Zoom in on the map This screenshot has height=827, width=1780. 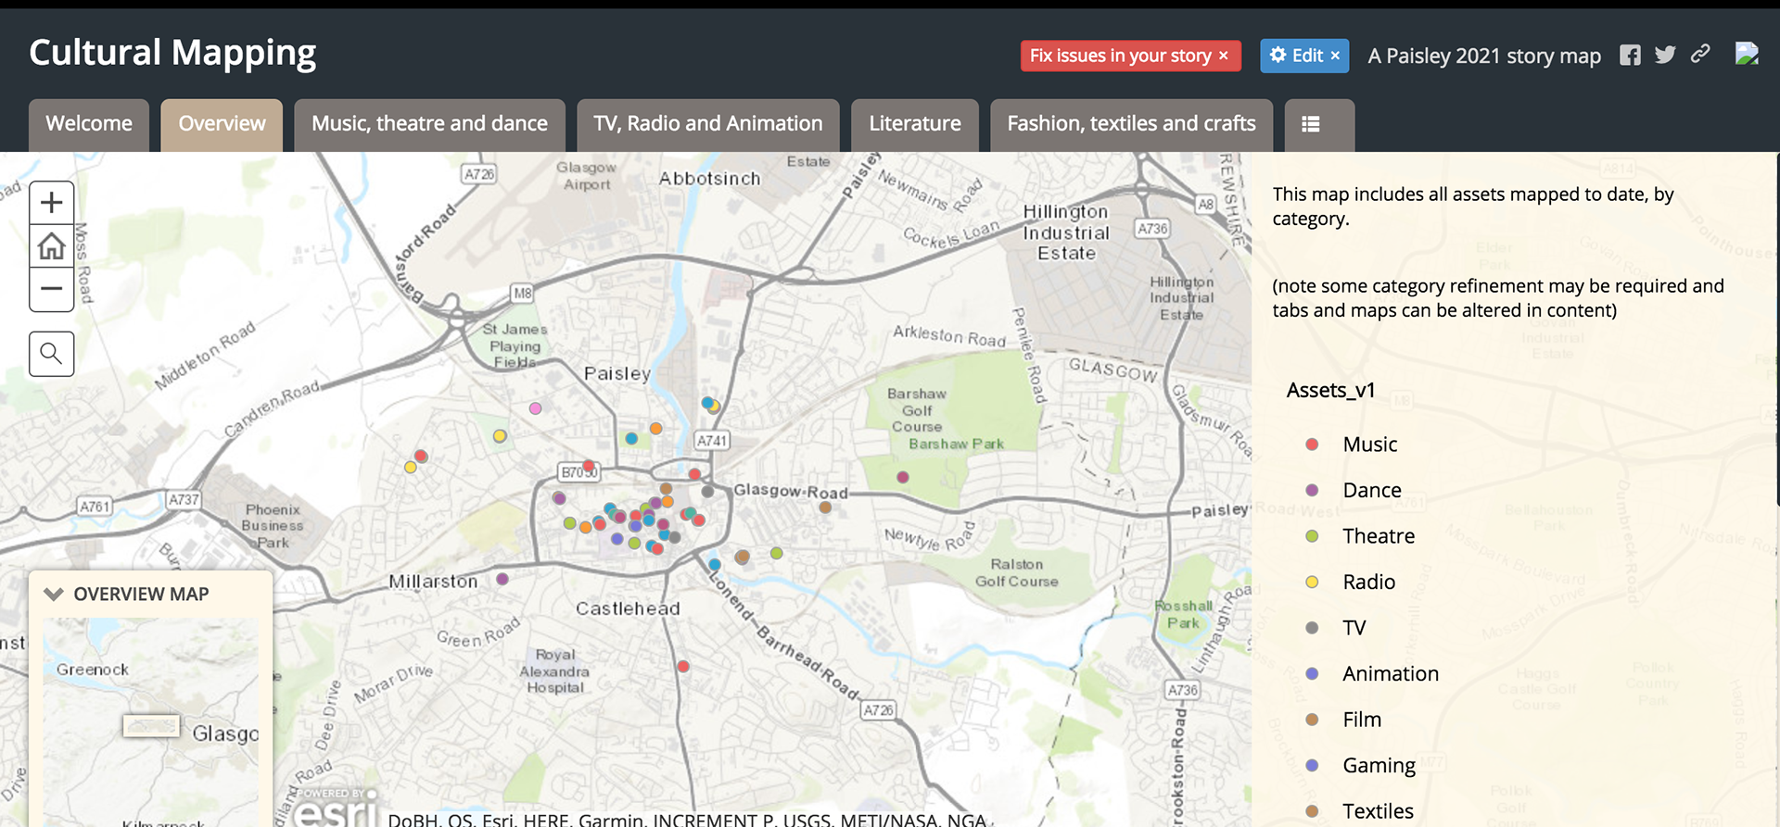(x=52, y=202)
